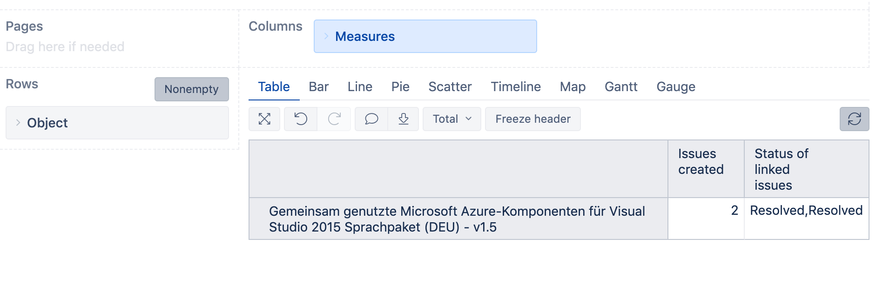Expand the Object row dimension
876x305 pixels.
pyautogui.click(x=18, y=123)
